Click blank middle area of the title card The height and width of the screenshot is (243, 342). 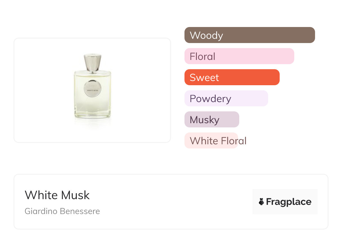click(174, 202)
